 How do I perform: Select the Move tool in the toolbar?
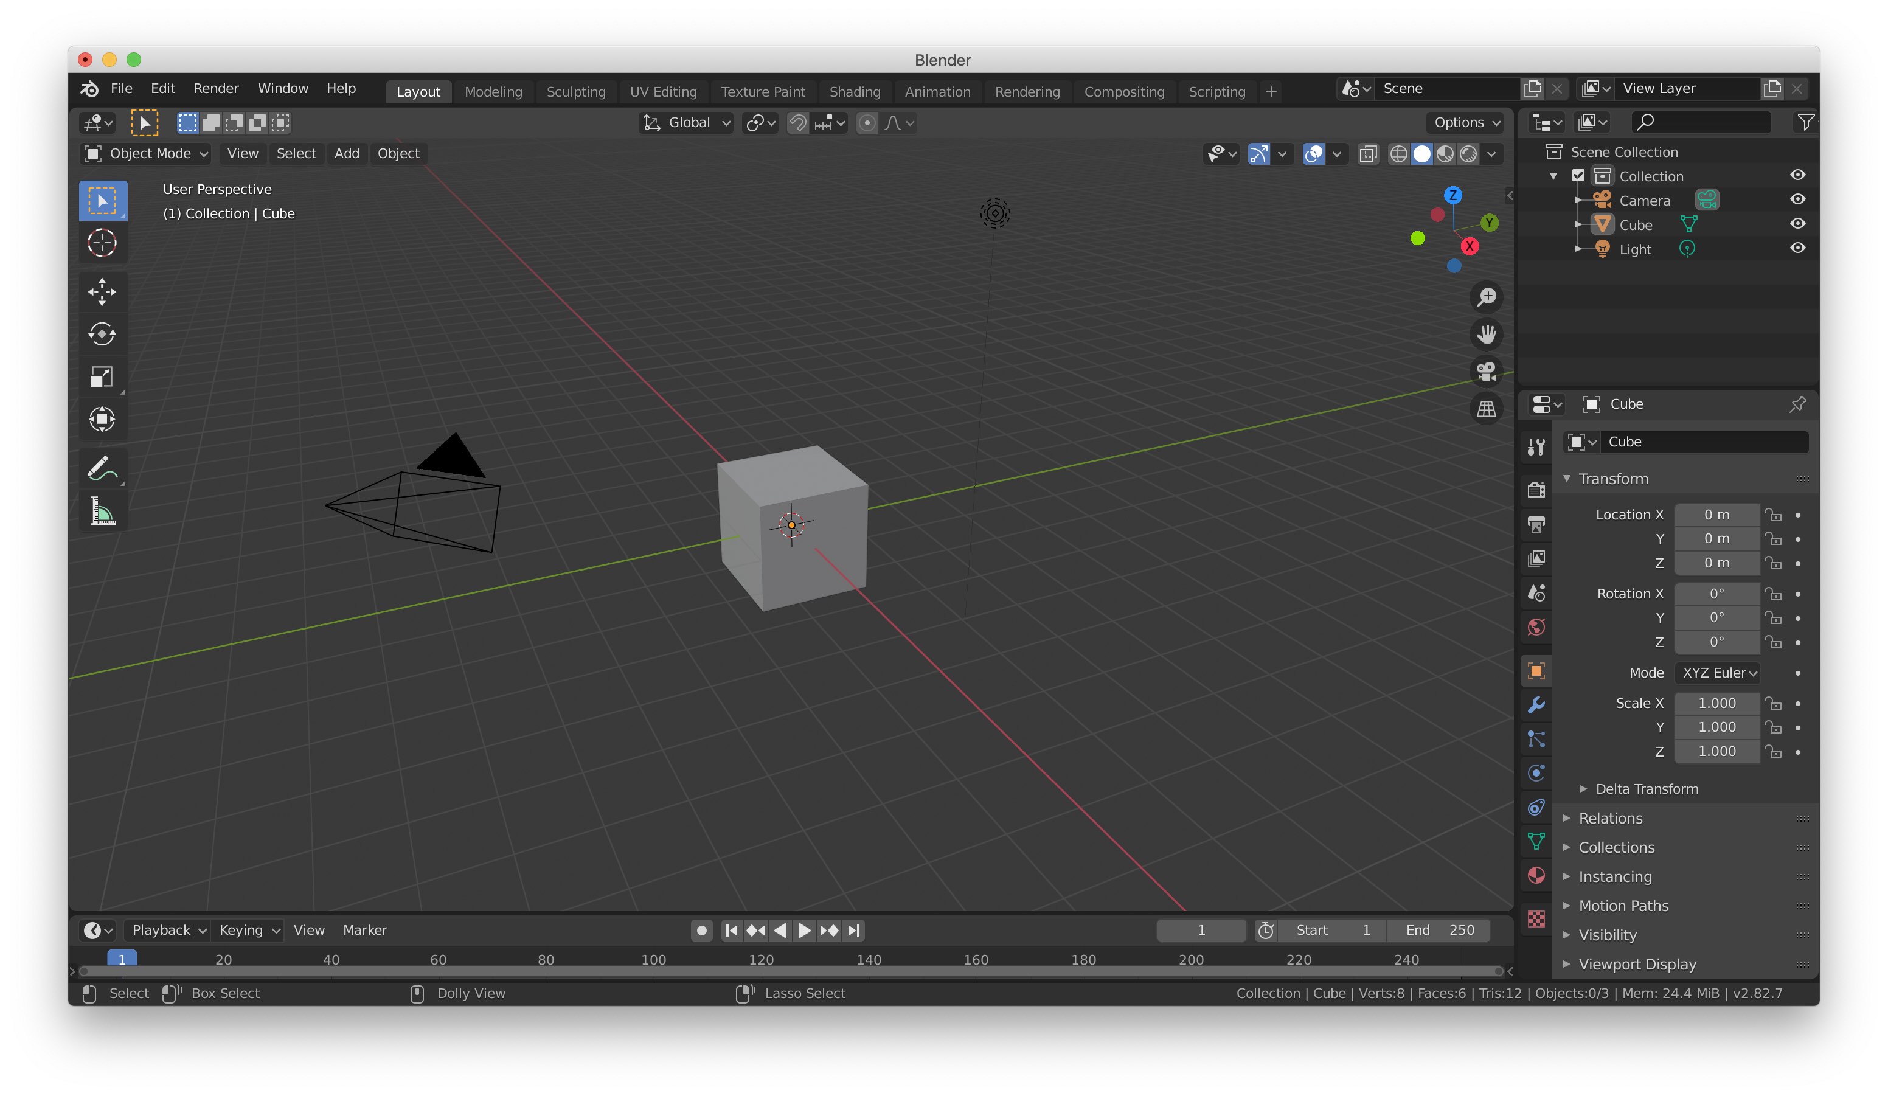[102, 292]
